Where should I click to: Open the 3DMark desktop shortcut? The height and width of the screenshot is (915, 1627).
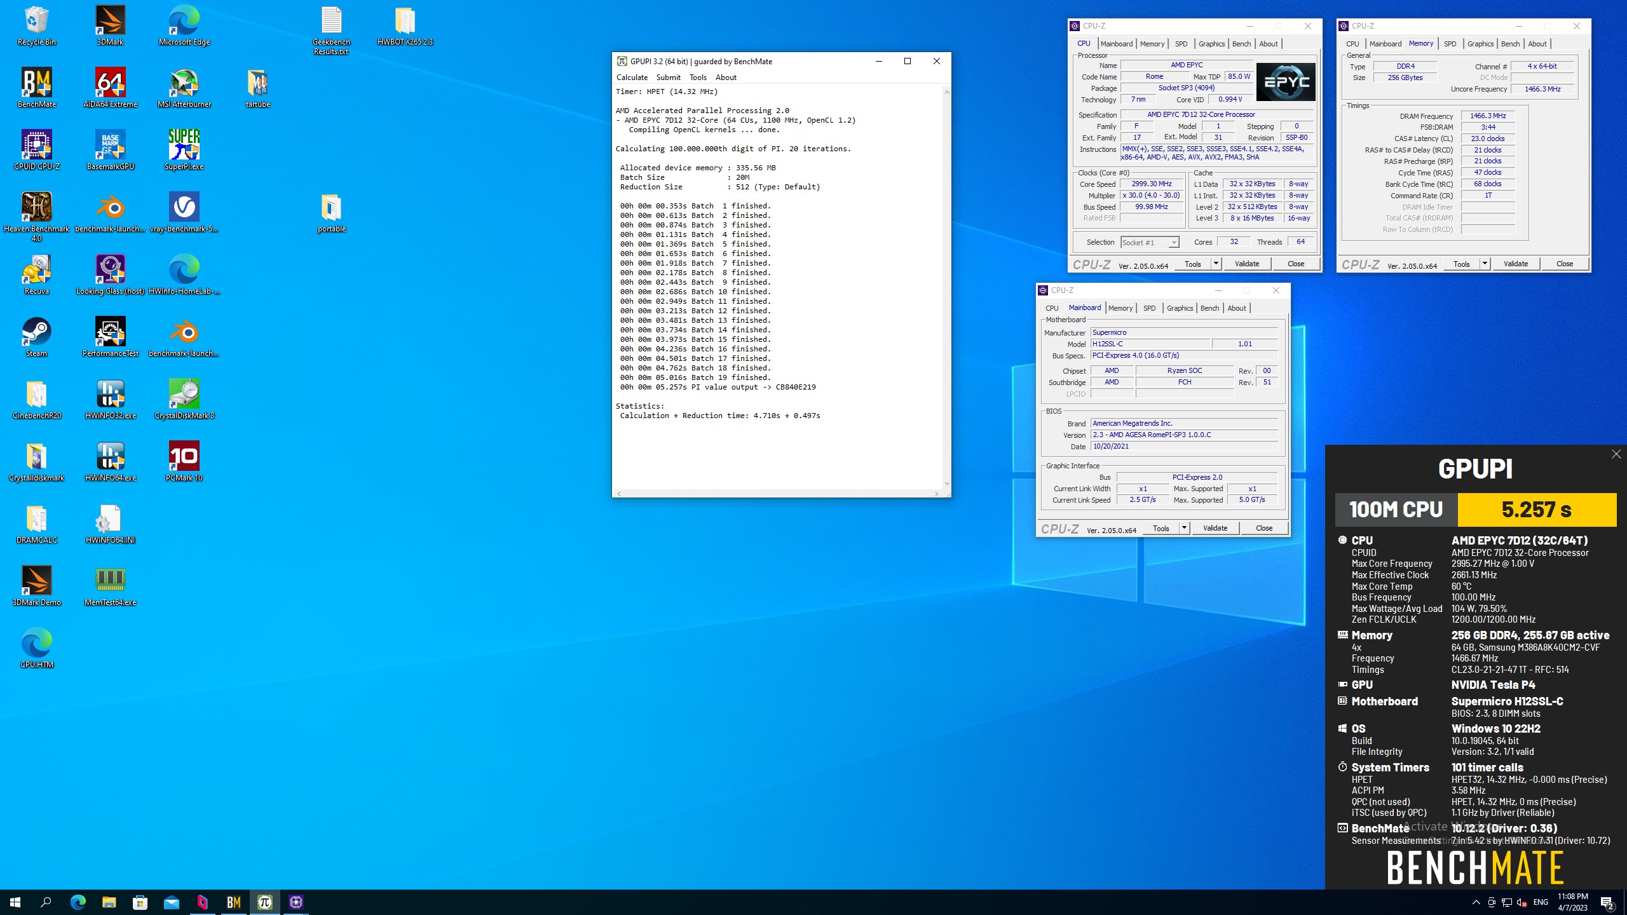tap(110, 26)
